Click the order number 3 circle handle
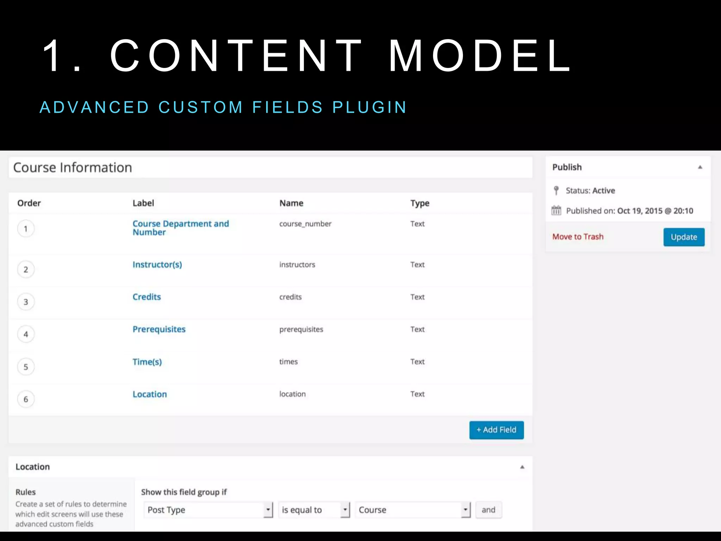721x541 pixels. [x=26, y=302]
